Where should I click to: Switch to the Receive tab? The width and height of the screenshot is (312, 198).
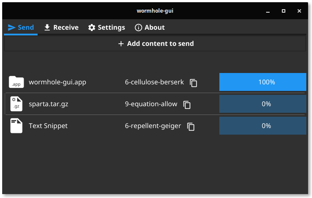(61, 28)
